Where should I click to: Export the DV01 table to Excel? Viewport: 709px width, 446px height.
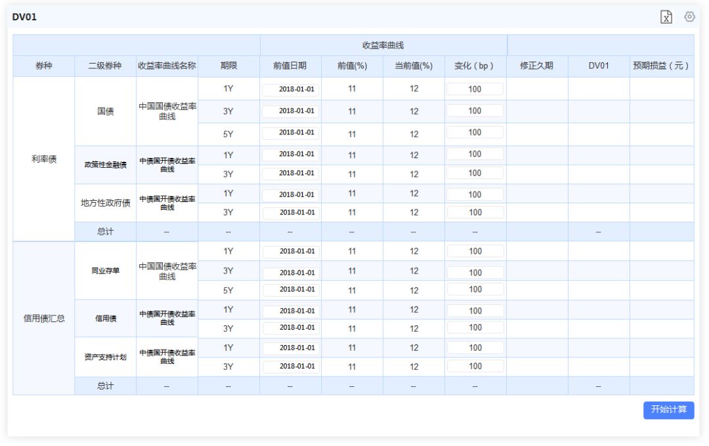[666, 17]
